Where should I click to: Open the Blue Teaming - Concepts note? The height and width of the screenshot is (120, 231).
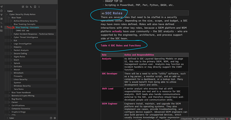[27, 27]
